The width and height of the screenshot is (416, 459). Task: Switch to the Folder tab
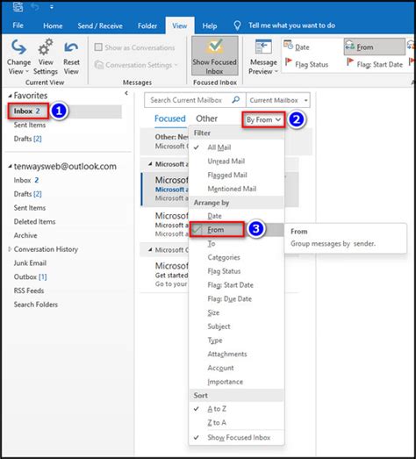tap(147, 25)
